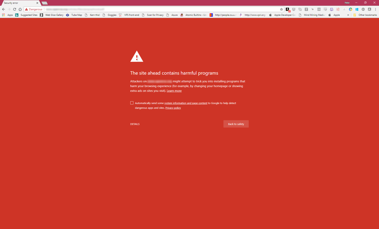Click the Wikipedia extension icon

(312, 9)
